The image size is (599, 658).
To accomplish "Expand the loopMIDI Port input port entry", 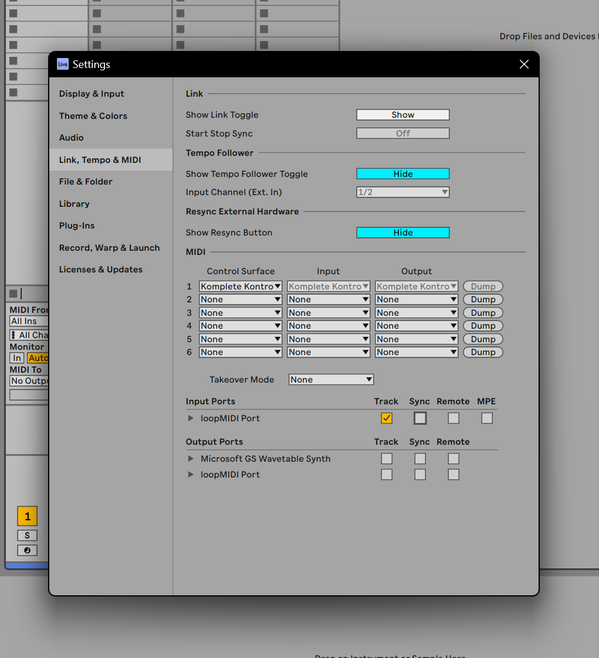I will click(190, 418).
